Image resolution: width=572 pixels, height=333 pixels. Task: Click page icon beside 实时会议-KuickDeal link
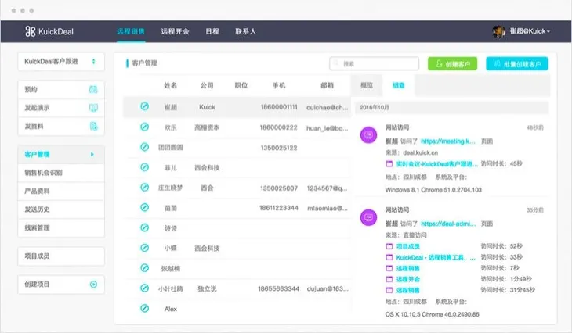click(389, 164)
